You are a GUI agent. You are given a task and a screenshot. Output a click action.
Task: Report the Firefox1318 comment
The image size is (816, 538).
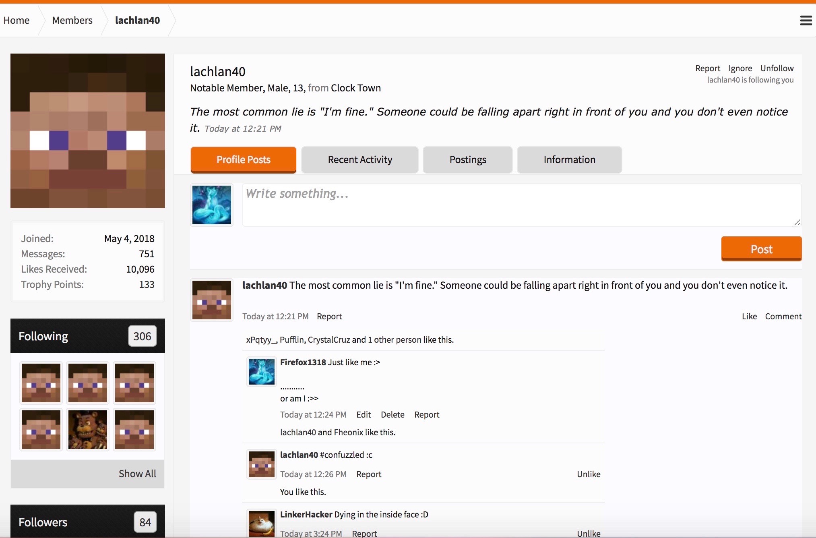coord(427,415)
